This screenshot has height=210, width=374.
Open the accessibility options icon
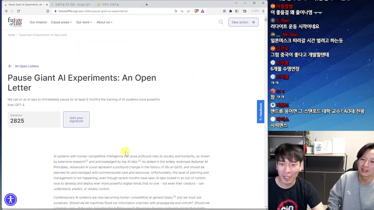(11, 199)
